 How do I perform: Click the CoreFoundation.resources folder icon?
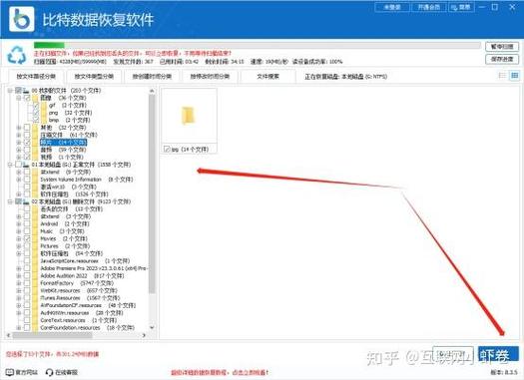[35, 327]
